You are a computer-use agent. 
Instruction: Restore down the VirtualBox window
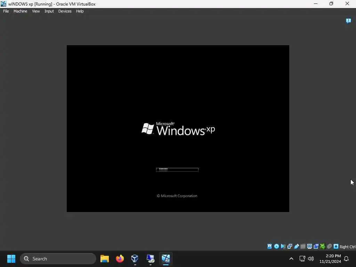[x=331, y=3]
